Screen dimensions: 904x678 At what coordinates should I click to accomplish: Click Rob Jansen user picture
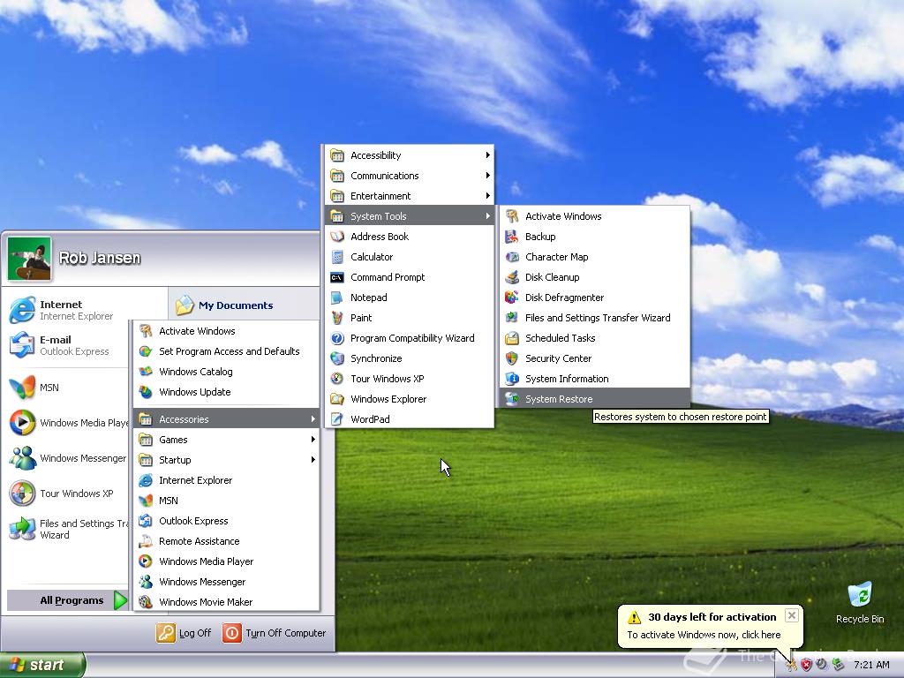(x=29, y=259)
